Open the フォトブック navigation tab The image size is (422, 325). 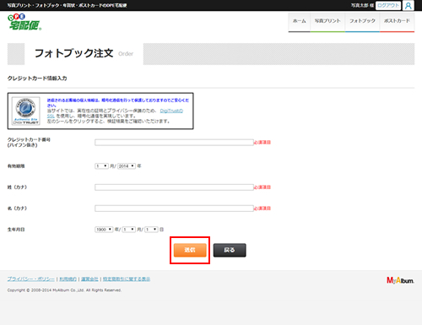[362, 22]
